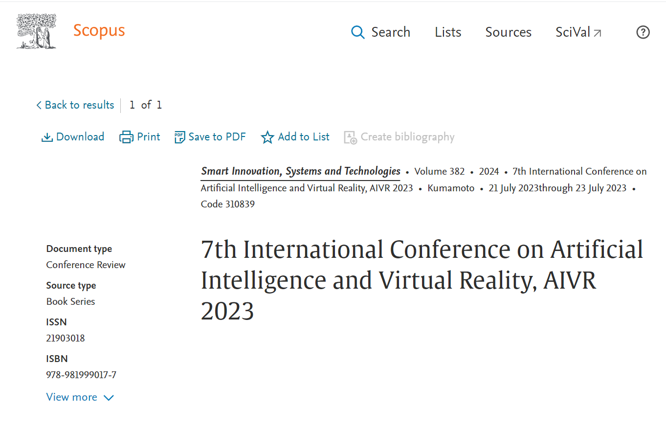
Task: Select the ISBN value 978-981999017-7
Action: point(81,375)
